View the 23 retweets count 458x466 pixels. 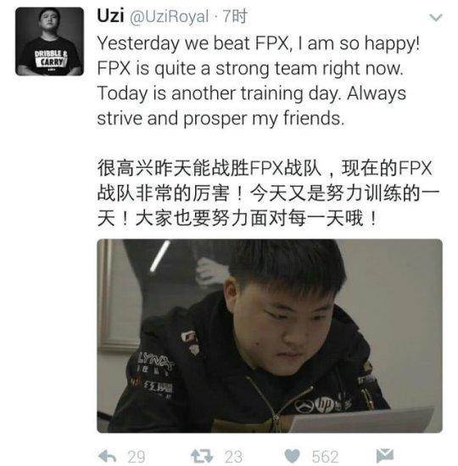pos(233,457)
